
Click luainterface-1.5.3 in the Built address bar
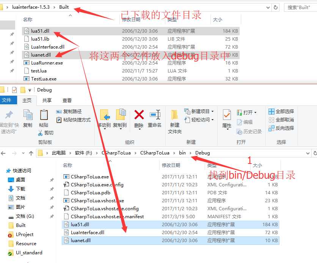[x=31, y=7]
